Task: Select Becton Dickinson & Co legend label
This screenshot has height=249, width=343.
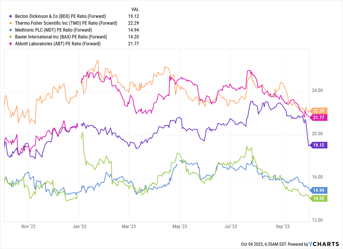Action: [x=60, y=16]
